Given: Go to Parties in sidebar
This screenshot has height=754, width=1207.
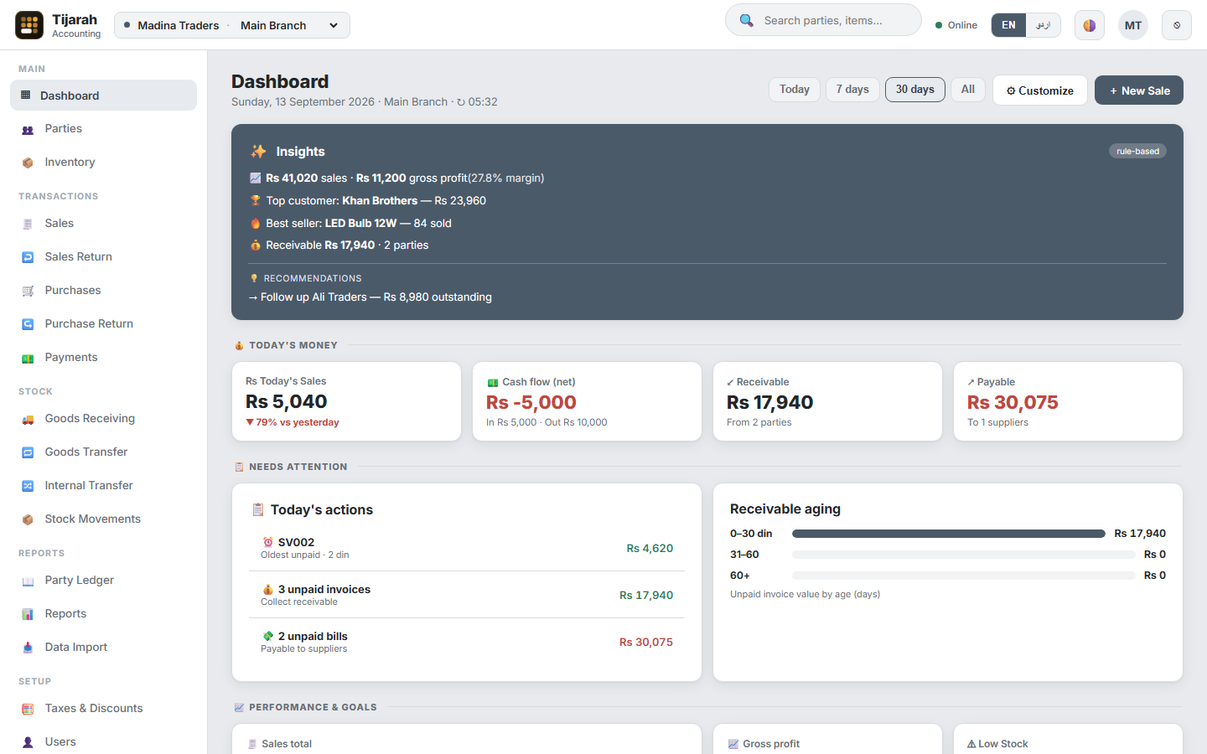Looking at the screenshot, I should click(x=103, y=129).
